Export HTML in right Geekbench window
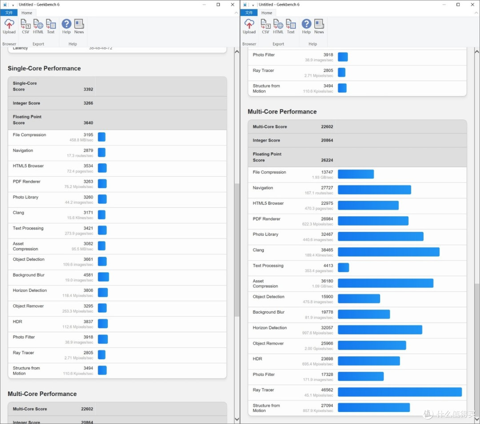Image resolution: width=480 pixels, height=424 pixels. [278, 26]
